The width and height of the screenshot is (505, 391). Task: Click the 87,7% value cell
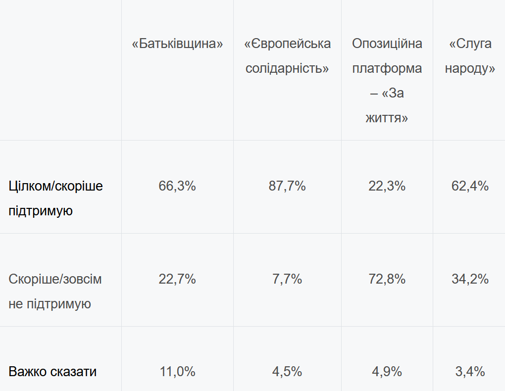(287, 186)
